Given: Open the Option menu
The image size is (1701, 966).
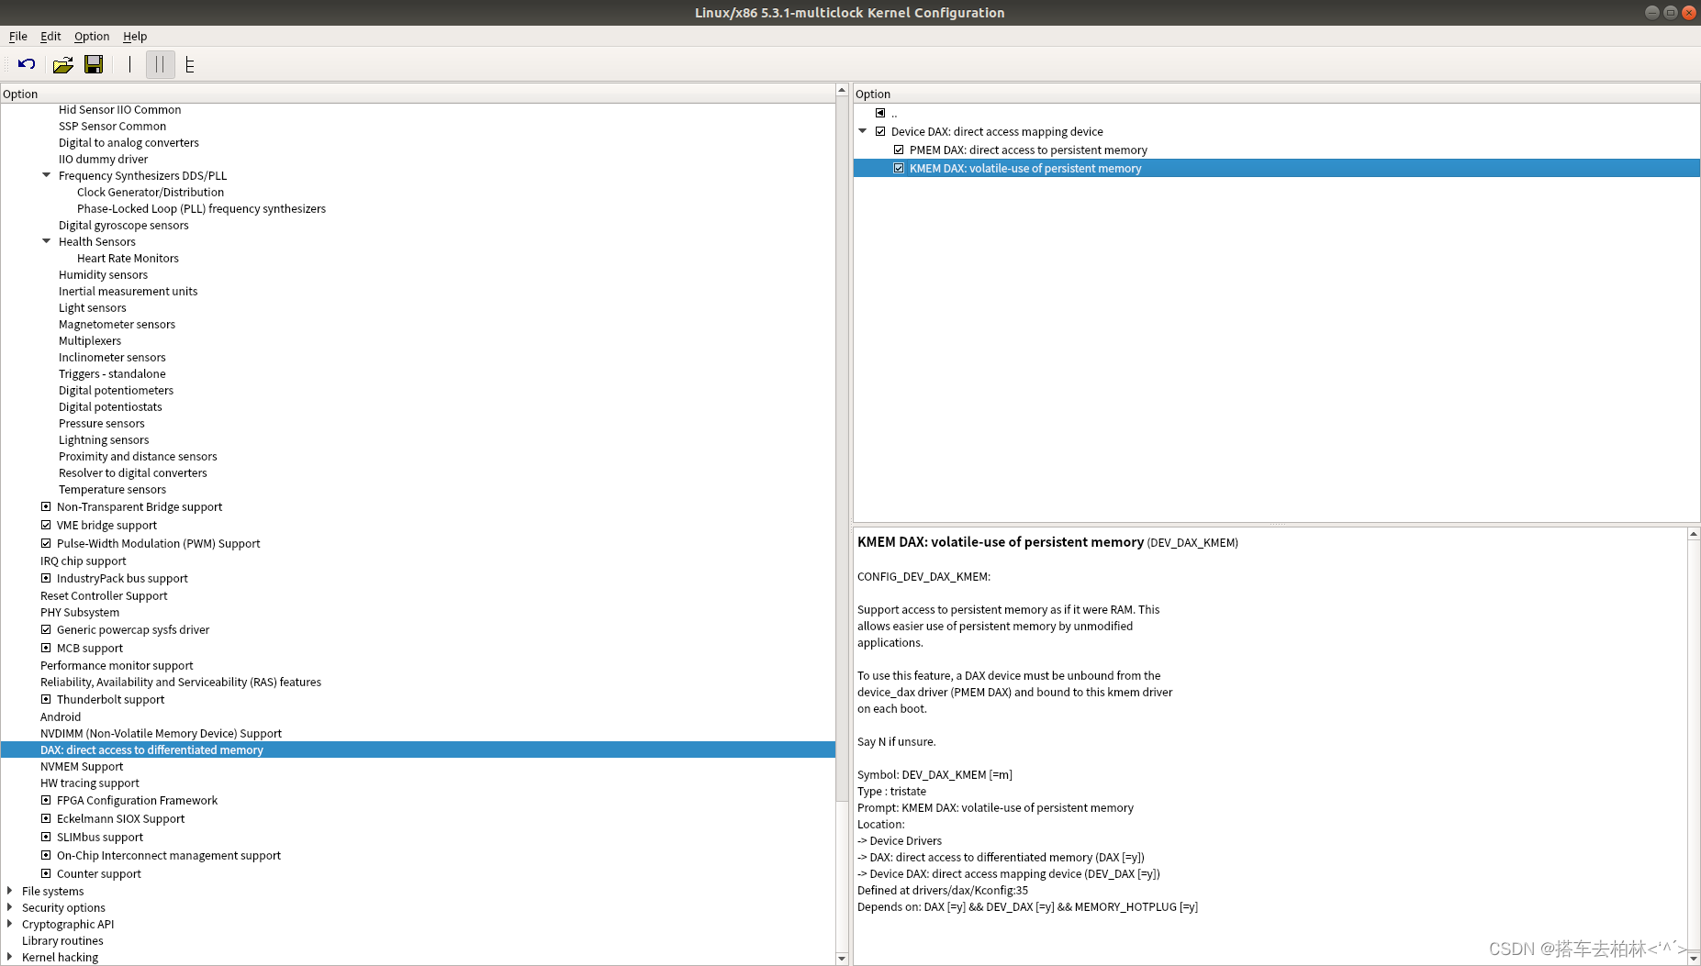Looking at the screenshot, I should [92, 36].
